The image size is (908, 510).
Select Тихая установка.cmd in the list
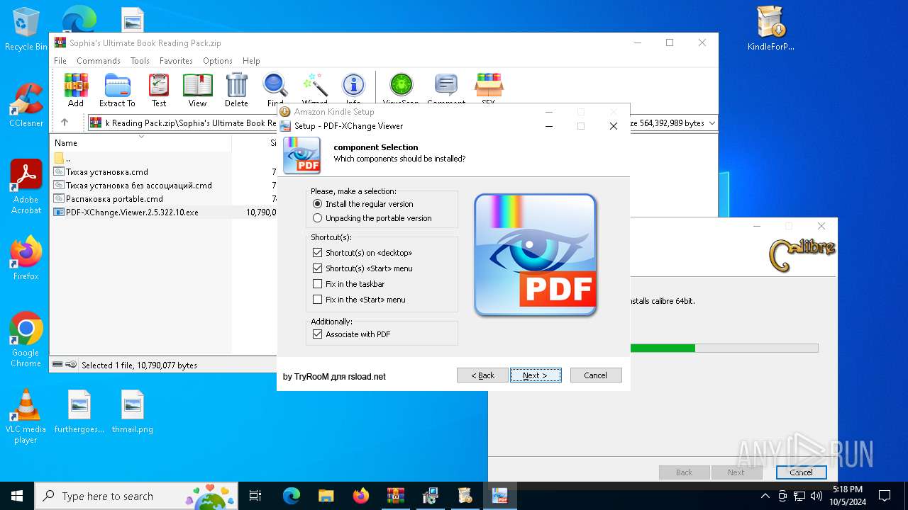click(x=164, y=171)
